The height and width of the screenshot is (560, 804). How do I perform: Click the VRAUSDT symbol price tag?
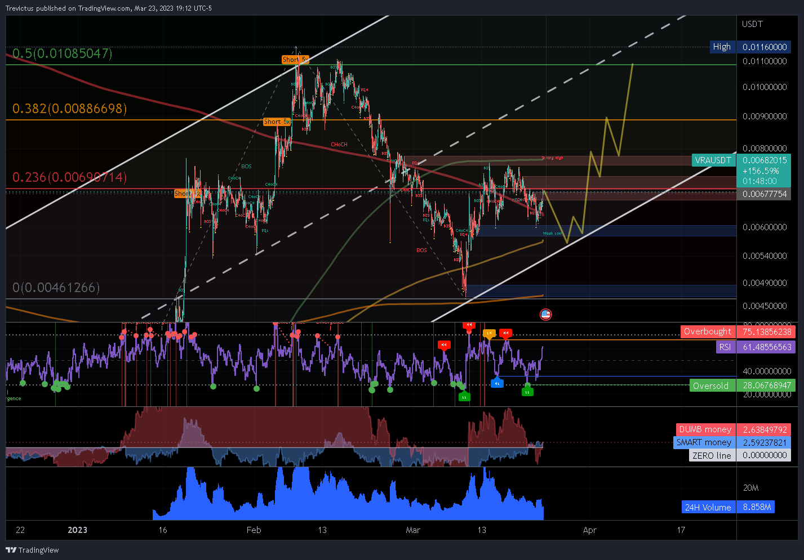713,160
